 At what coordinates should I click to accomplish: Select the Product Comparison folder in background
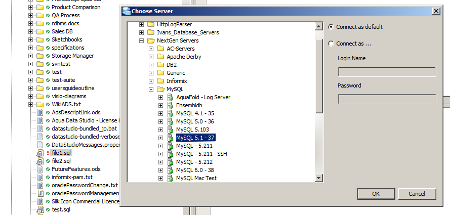click(76, 7)
